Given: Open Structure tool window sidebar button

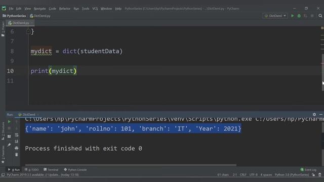Looking at the screenshot, I should (3, 131).
